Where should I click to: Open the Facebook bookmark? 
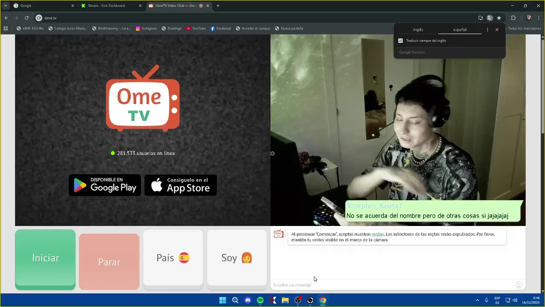221,29
